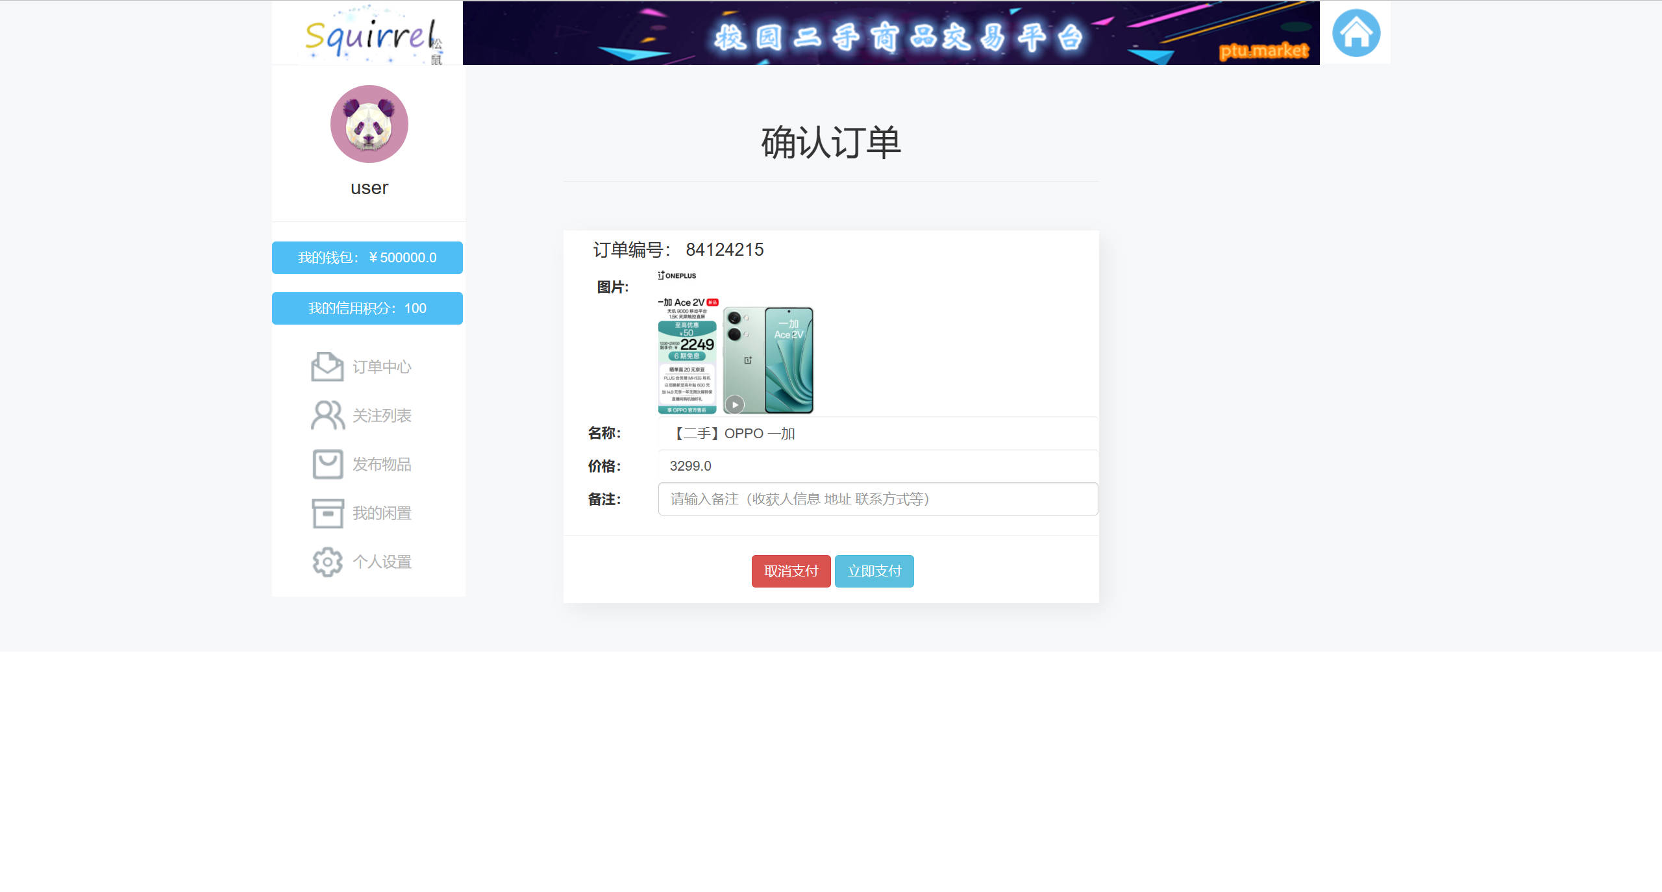Open the 发布物品 publish item icon
The width and height of the screenshot is (1662, 892).
coord(328,464)
